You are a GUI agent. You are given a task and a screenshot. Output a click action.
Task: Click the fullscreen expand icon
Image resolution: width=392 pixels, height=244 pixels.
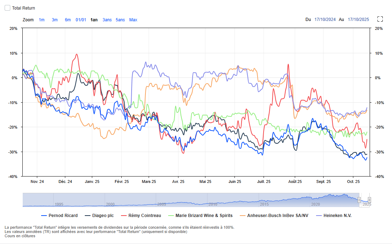(x=380, y=19)
